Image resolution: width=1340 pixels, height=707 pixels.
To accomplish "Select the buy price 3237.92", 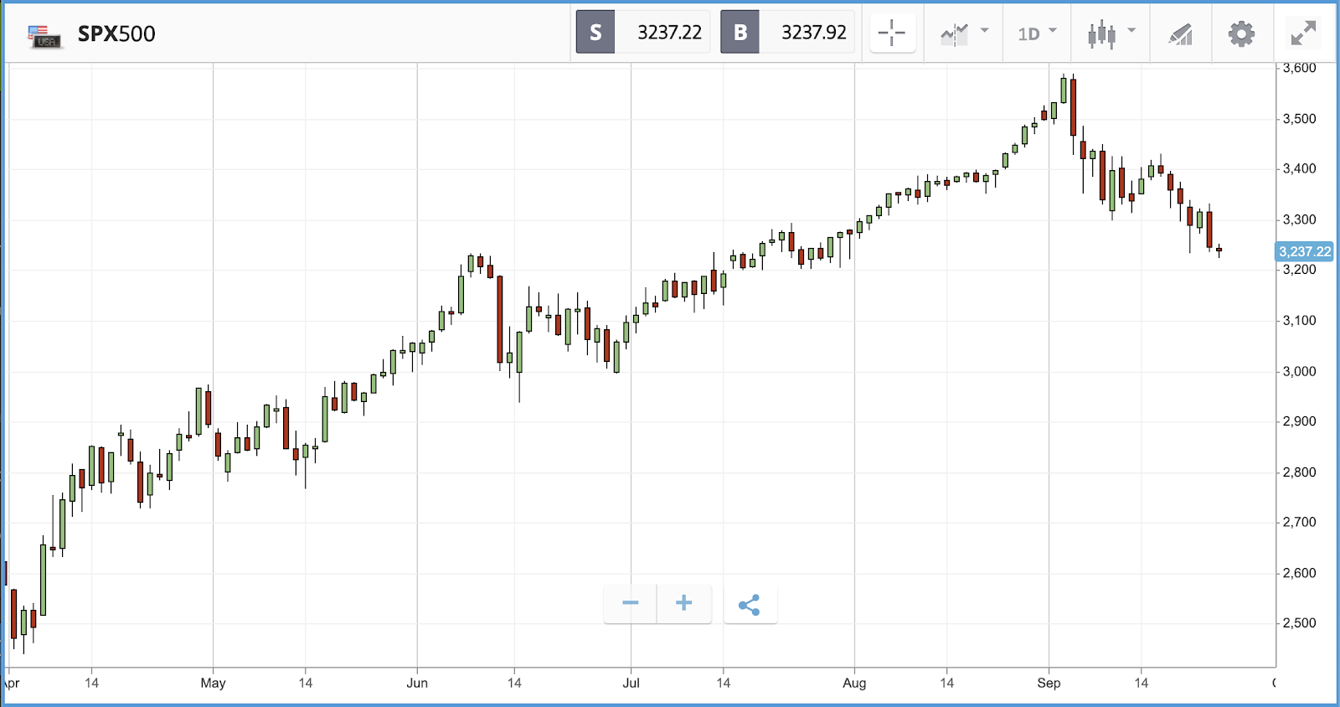I will click(813, 33).
